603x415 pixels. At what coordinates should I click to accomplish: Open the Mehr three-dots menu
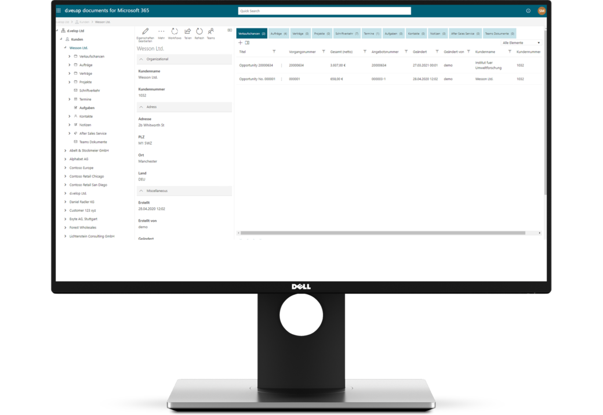pyautogui.click(x=161, y=31)
